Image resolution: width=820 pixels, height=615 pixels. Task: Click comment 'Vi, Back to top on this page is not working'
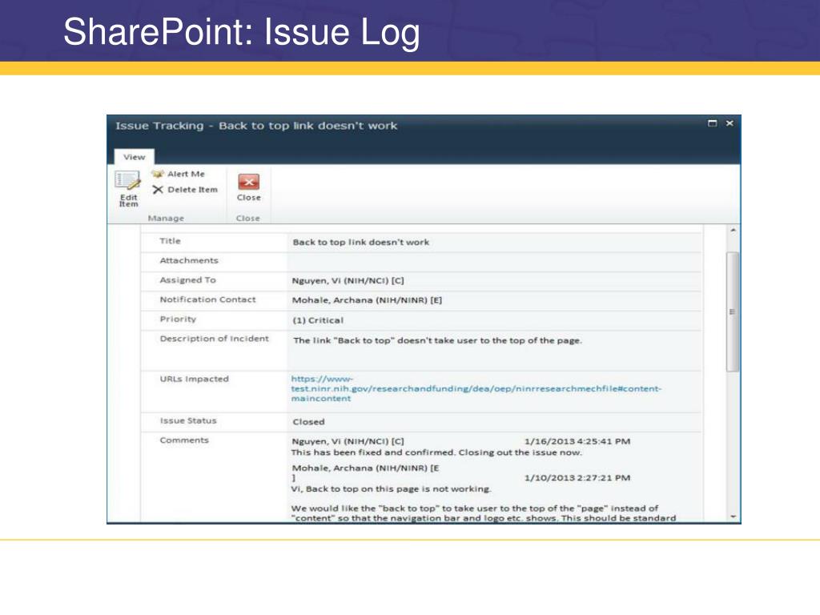[391, 489]
